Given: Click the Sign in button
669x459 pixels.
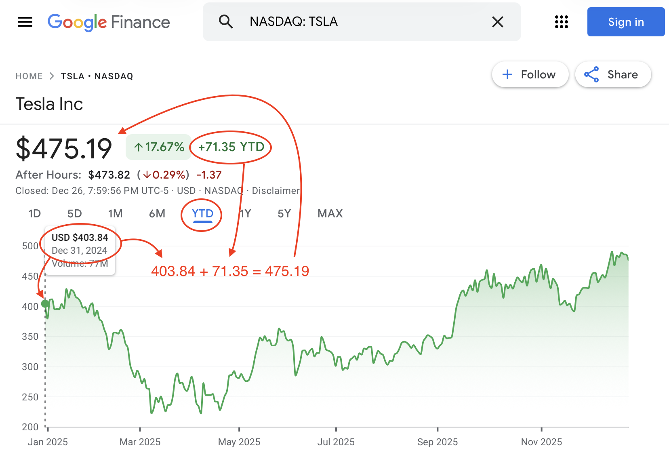Looking at the screenshot, I should tap(625, 22).
